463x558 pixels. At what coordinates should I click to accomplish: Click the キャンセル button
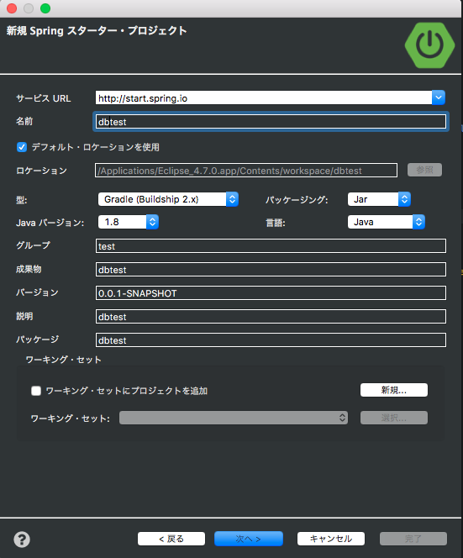(x=331, y=539)
